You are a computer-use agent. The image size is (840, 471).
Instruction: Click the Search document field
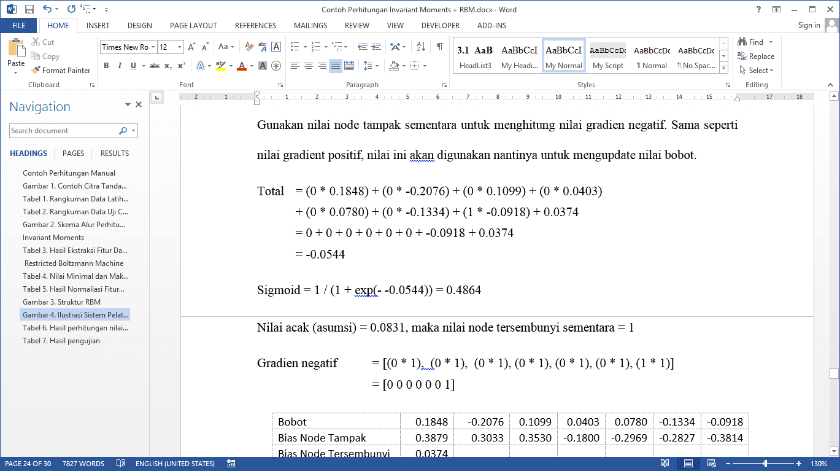click(63, 131)
